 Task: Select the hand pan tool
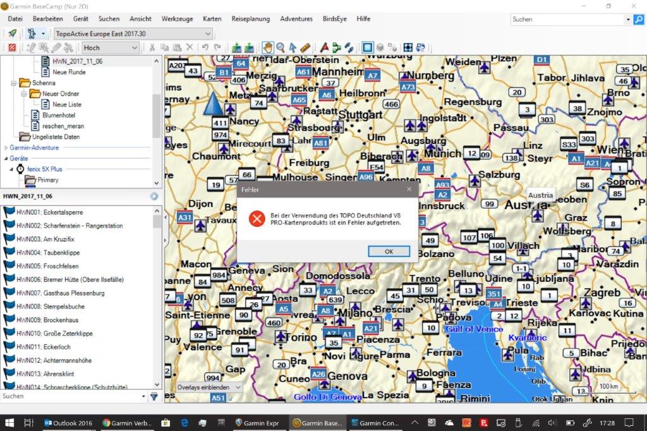(x=268, y=48)
